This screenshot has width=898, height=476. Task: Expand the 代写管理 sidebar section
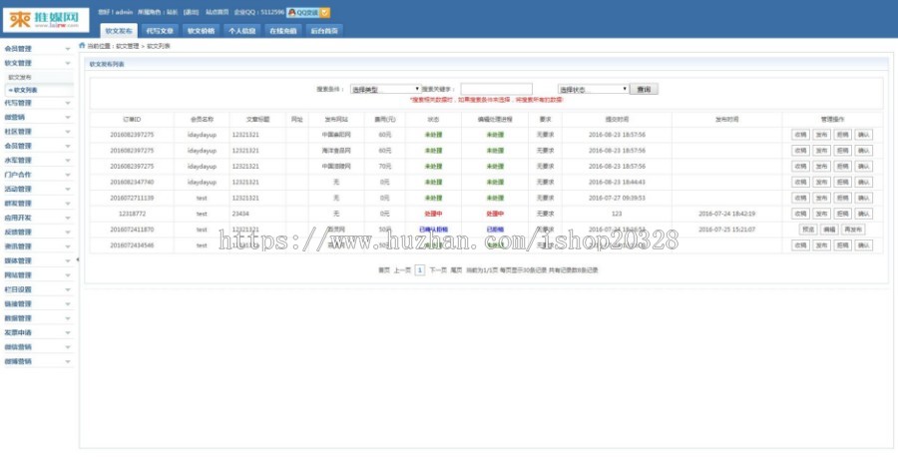click(x=37, y=103)
